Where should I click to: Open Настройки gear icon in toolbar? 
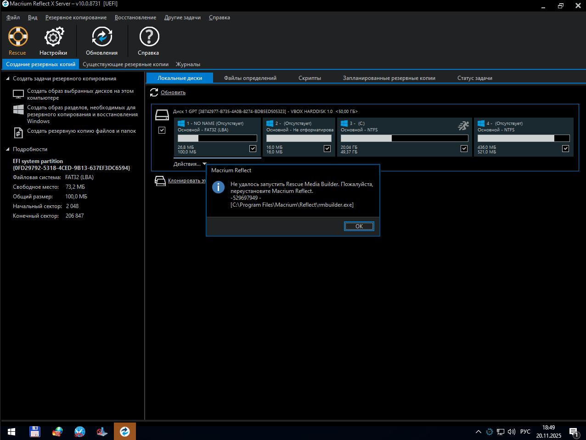[x=53, y=37]
